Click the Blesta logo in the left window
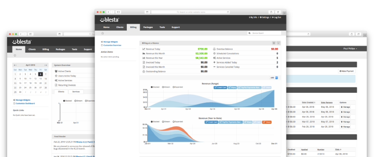The height and width of the screenshot is (157, 374). point(22,42)
